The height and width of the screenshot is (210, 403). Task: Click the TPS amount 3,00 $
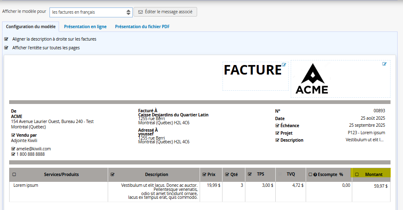267,185
